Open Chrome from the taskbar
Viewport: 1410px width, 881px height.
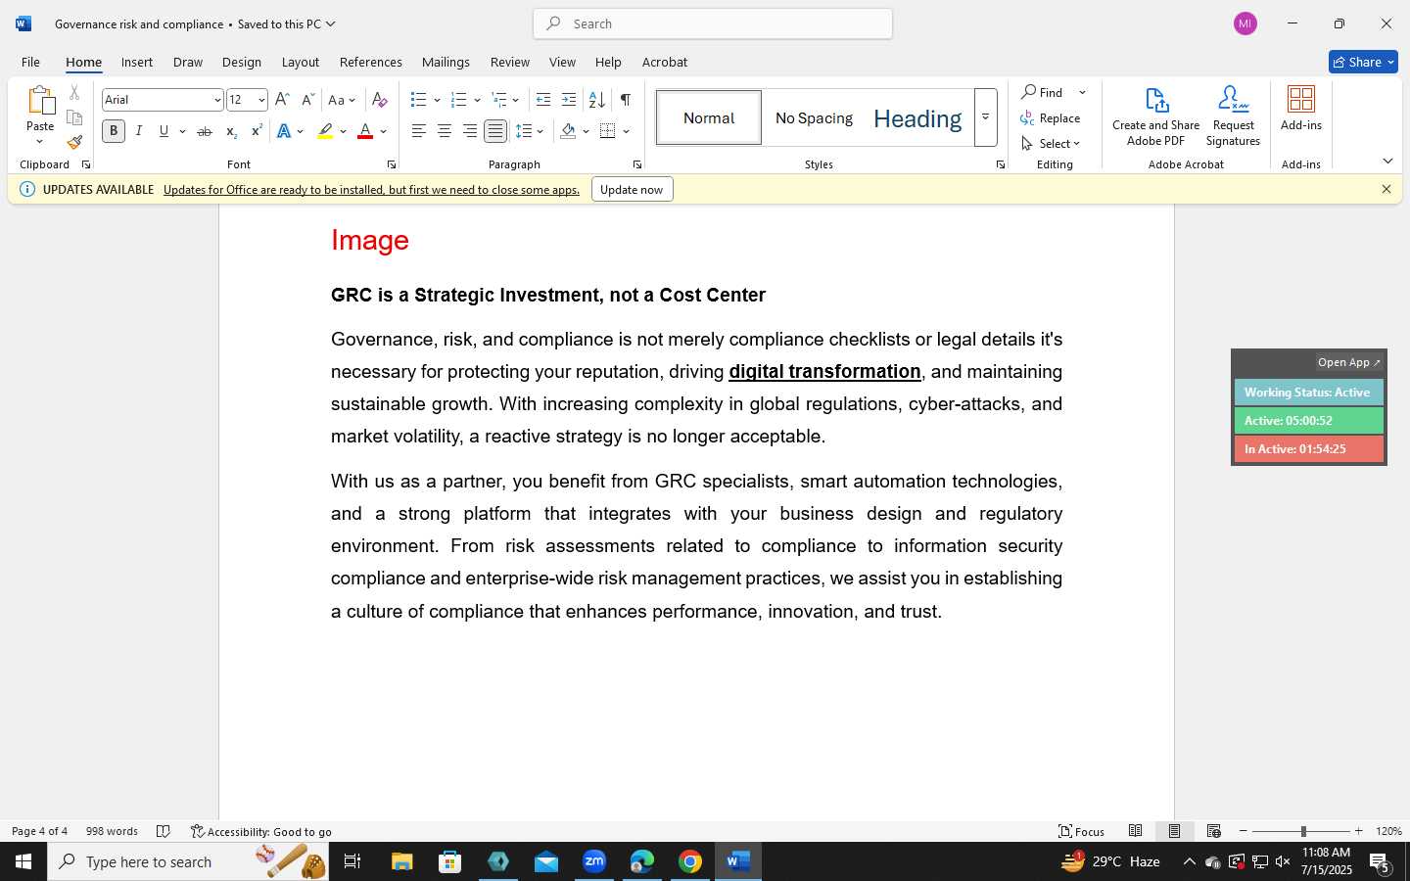[x=690, y=861]
